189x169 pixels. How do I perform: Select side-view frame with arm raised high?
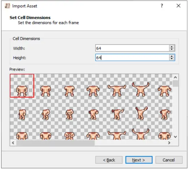pyautogui.click(x=141, y=113)
